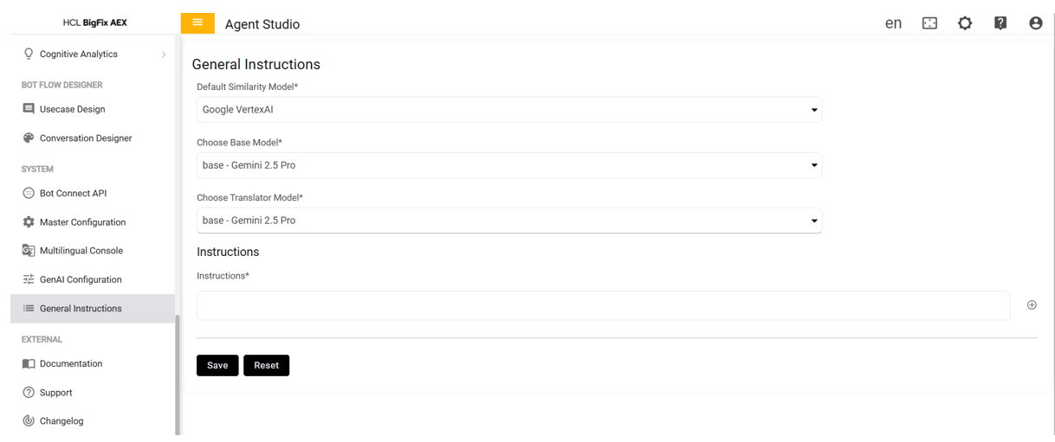Image resolution: width=1055 pixels, height=442 pixels.
Task: Open Master Configuration from the sidebar
Action: click(82, 222)
